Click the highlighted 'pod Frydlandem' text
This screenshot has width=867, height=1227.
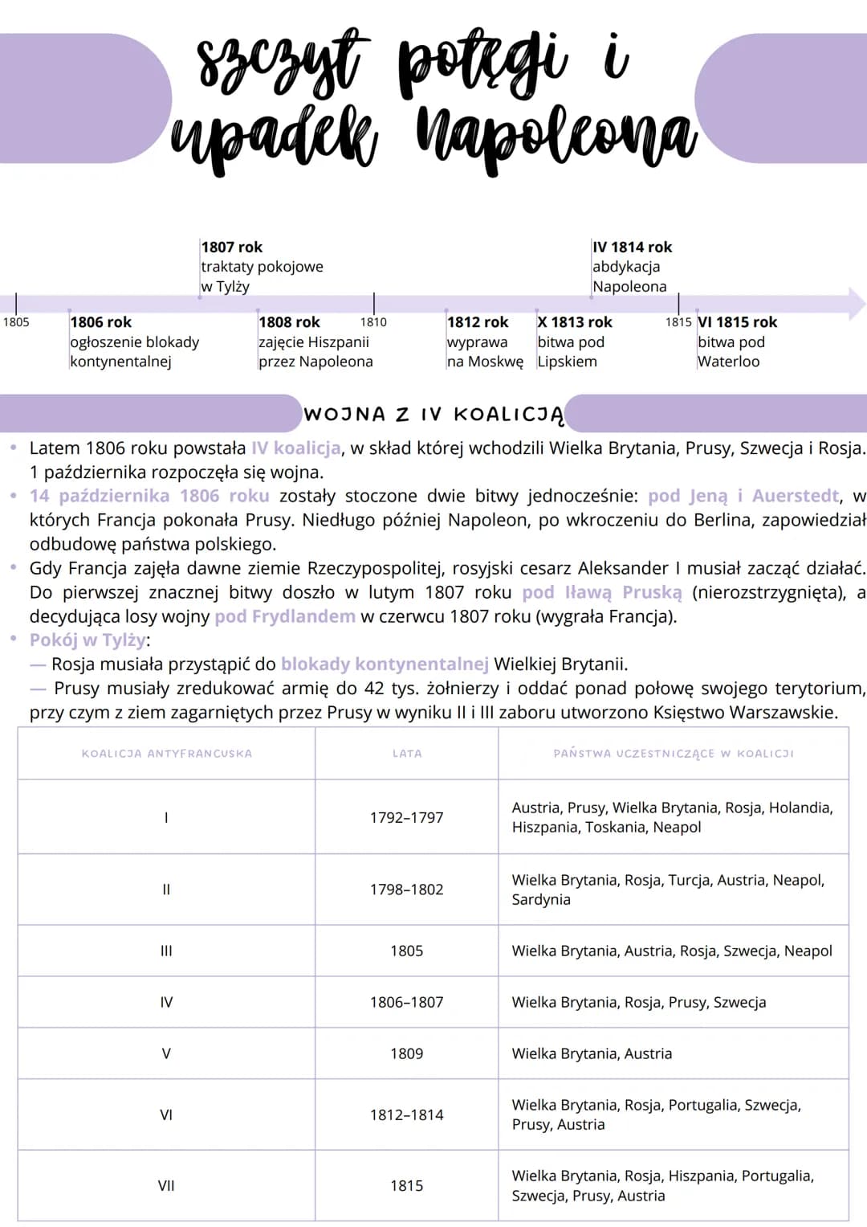point(285,616)
